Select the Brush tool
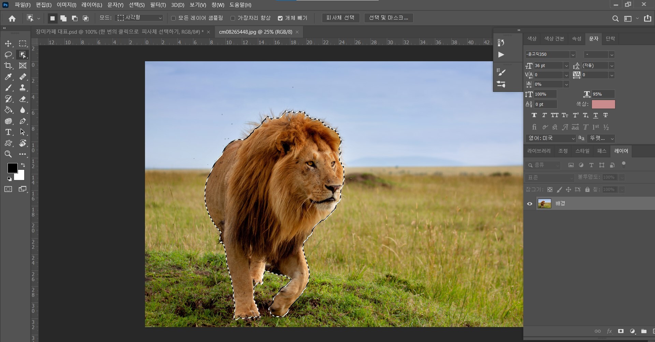The image size is (655, 342). (x=8, y=88)
